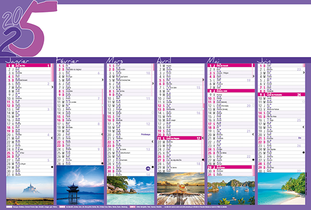Click the purple round clock-change icon on 29 March
The height and width of the screenshot is (210, 311).
[148, 168]
